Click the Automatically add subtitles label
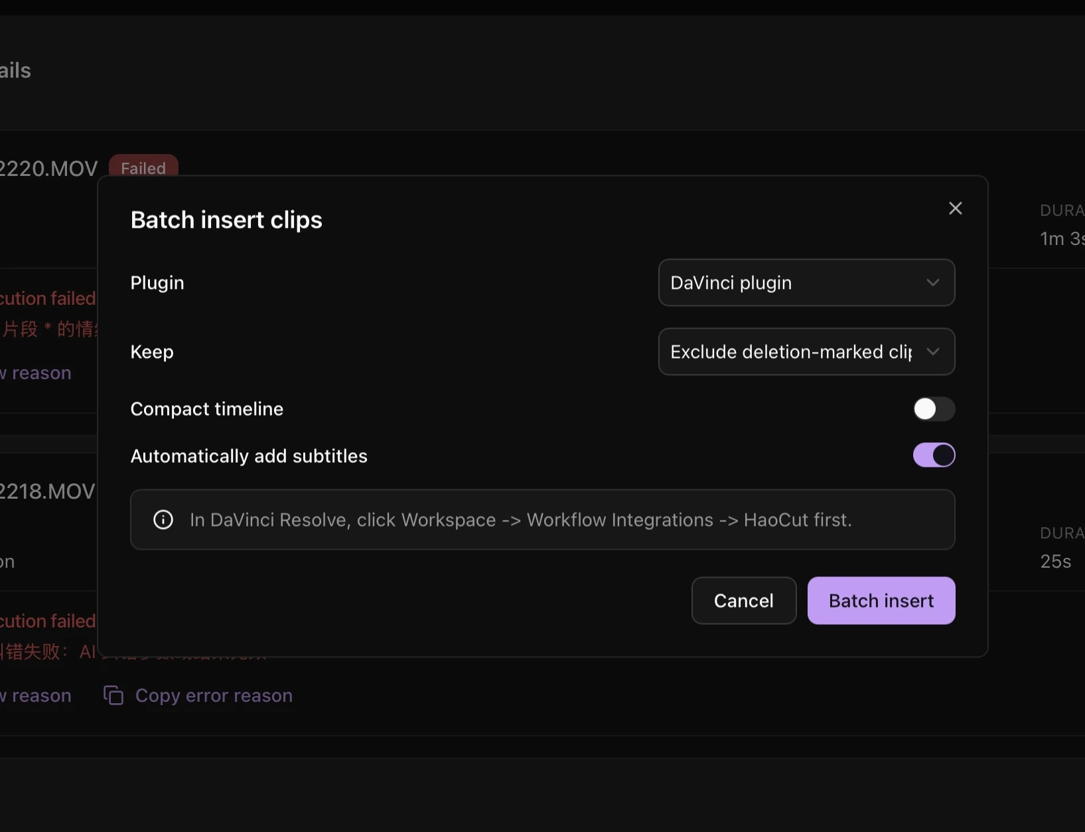Viewport: 1085px width, 832px height. click(249, 456)
